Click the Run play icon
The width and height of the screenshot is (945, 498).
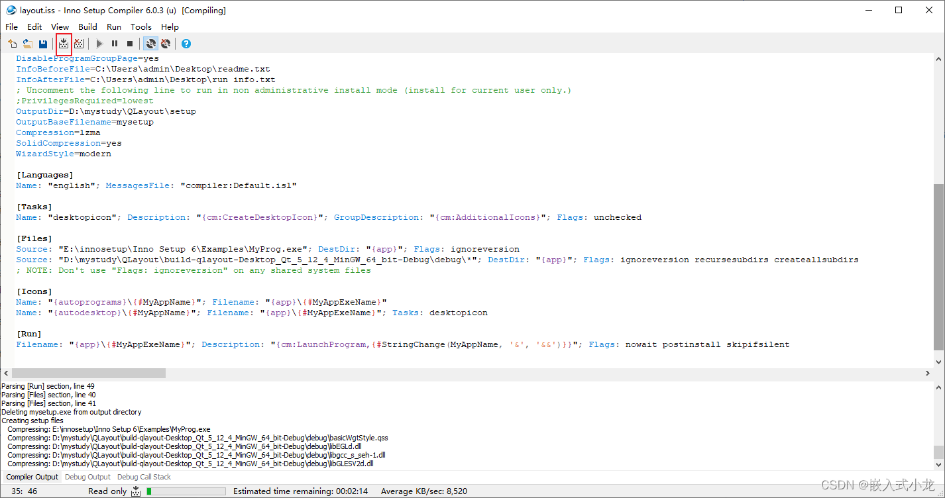tap(99, 44)
